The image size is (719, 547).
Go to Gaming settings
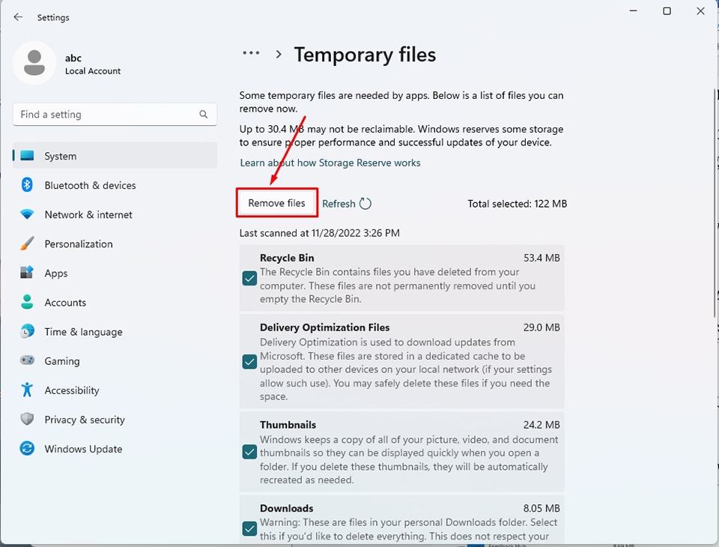(x=115, y=361)
